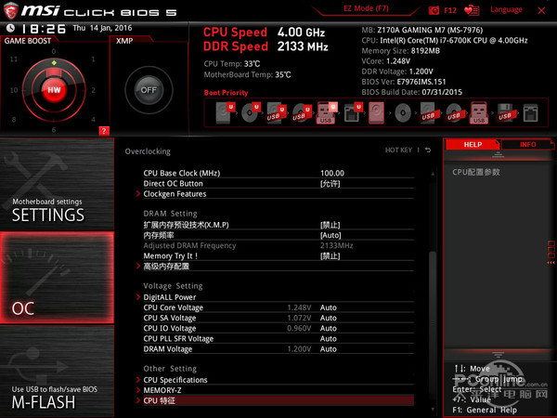Click the back arrow next to HOT KEY
Viewport: 557px width, 418px height.
pos(428,150)
